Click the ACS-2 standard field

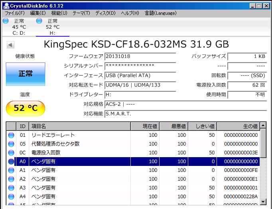(185, 104)
